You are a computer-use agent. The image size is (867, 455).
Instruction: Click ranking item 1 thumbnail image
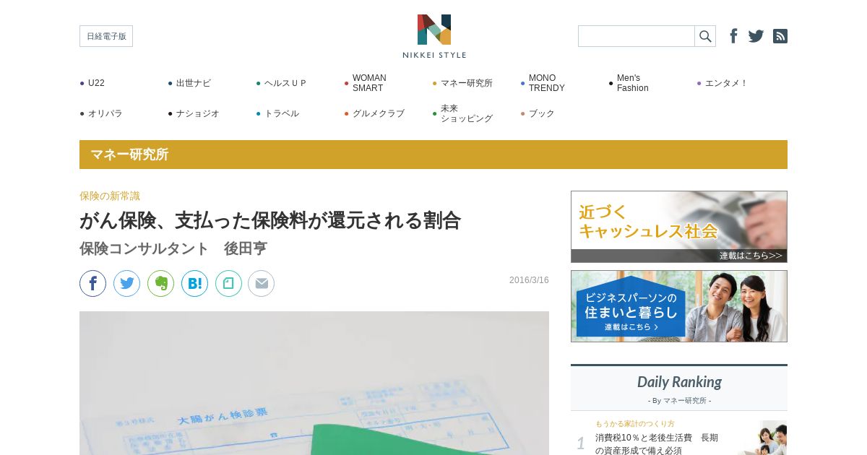coord(762,438)
